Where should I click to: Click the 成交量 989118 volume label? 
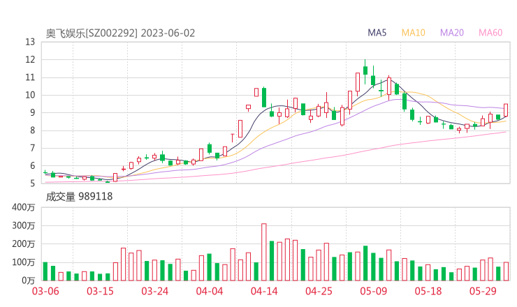[79, 197]
